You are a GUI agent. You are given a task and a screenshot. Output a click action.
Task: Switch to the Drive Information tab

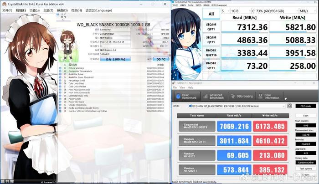[269, 96]
